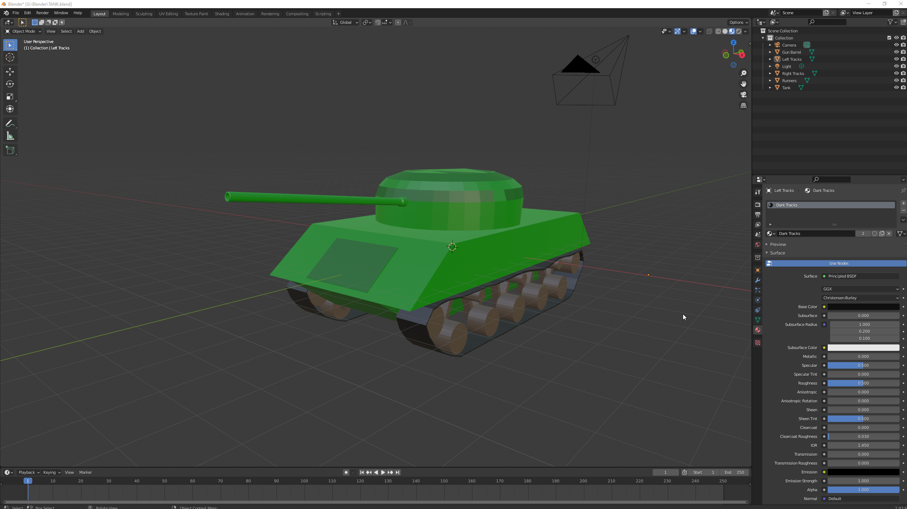Click the Base Color swatch
This screenshot has width=907, height=509.
pyautogui.click(x=863, y=307)
